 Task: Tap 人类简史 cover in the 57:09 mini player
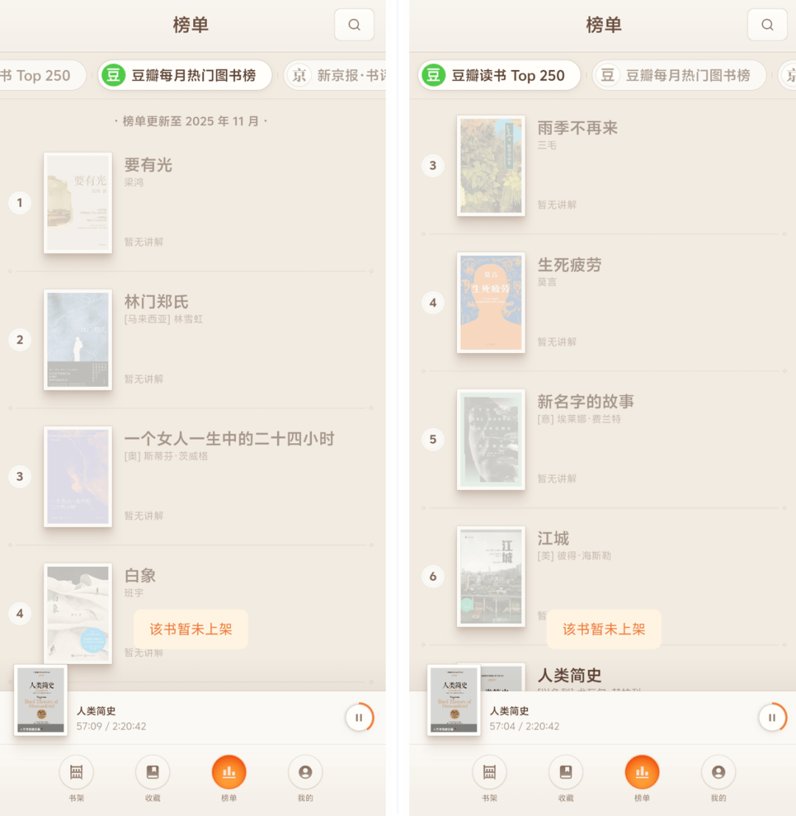point(41,700)
